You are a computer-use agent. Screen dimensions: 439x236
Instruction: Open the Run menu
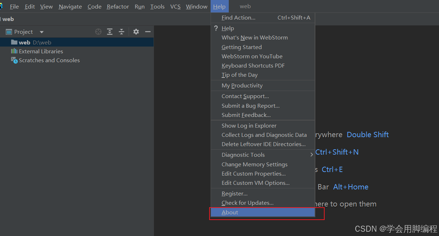coord(140,6)
